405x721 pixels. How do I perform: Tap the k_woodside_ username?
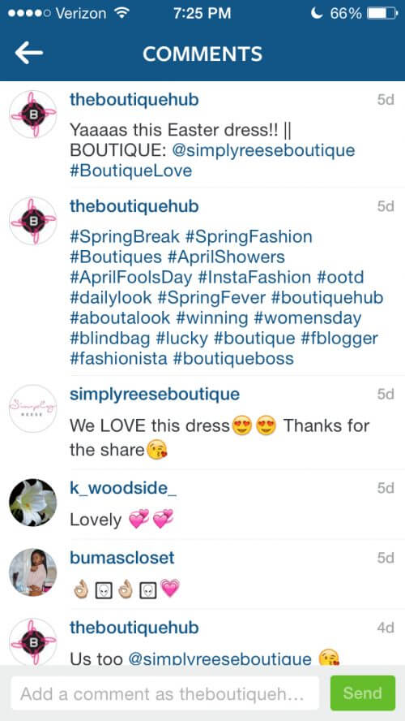pyautogui.click(x=123, y=488)
